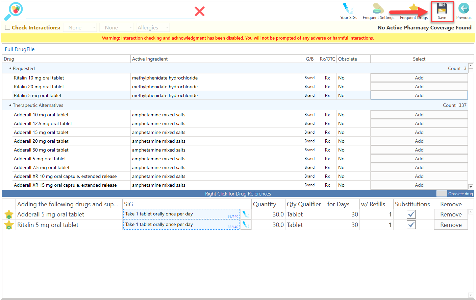Open the first None interaction dropdown
476x300 pixels.
[x=80, y=28]
